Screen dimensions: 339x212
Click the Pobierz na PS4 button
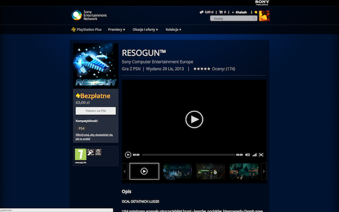click(x=96, y=111)
